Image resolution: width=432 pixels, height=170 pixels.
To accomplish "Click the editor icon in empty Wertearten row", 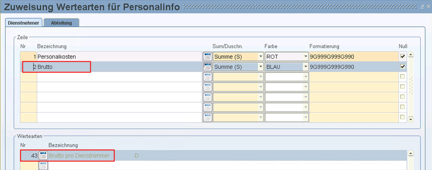I will tap(43, 166).
